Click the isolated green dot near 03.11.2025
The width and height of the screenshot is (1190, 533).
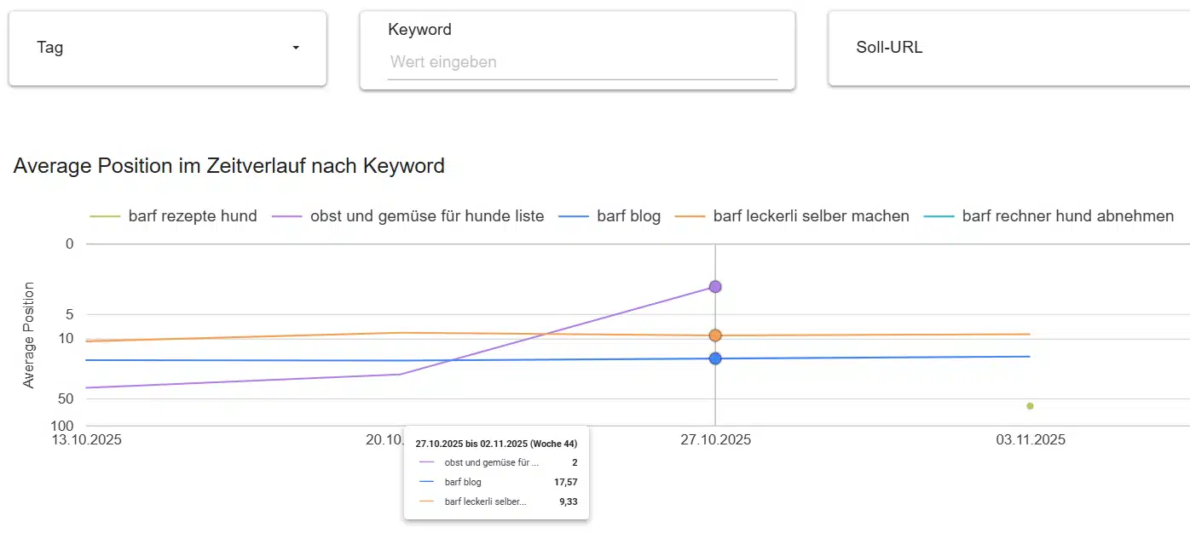coord(1030,407)
